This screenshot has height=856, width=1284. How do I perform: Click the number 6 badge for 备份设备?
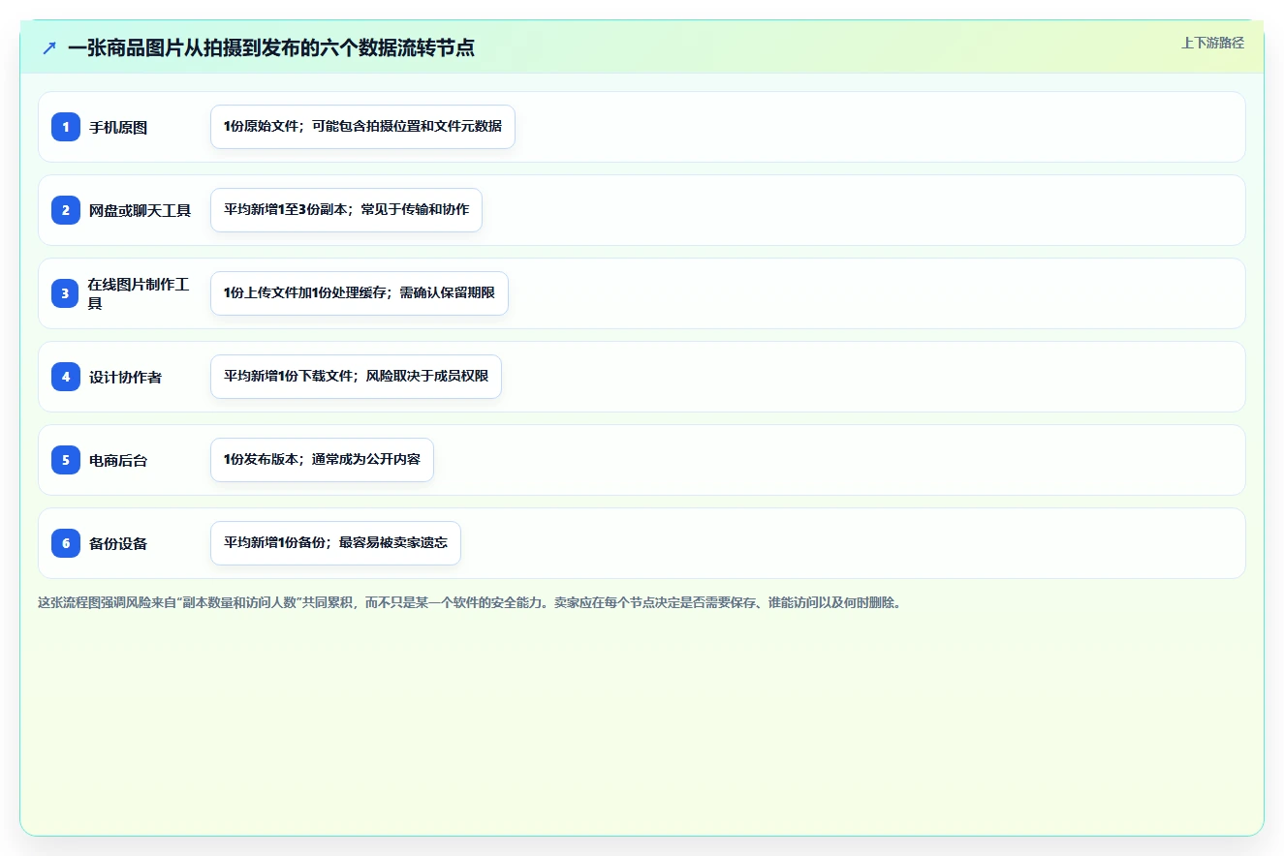tap(66, 543)
